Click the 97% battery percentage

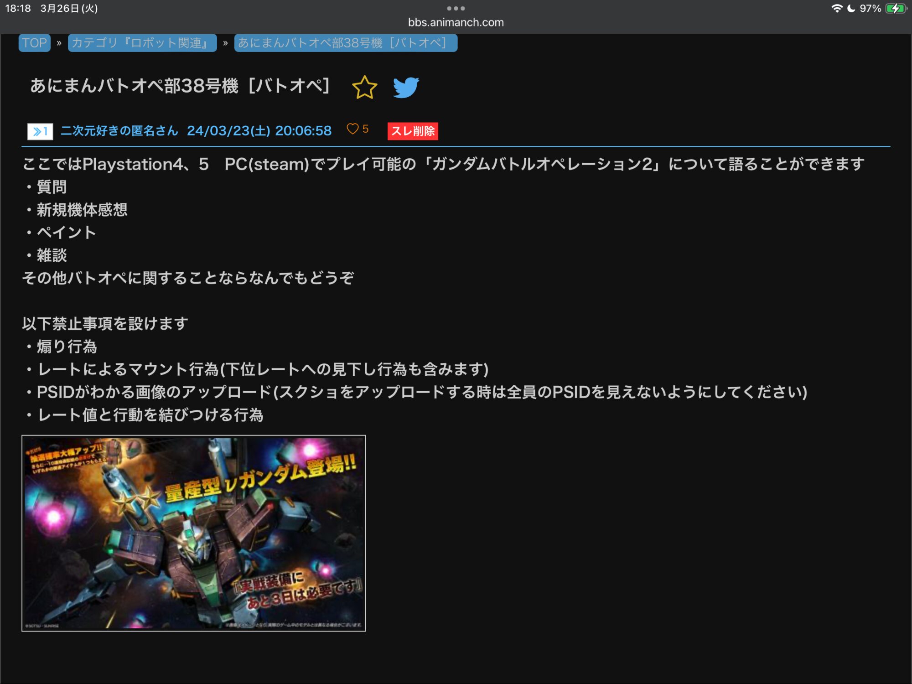[x=870, y=8]
